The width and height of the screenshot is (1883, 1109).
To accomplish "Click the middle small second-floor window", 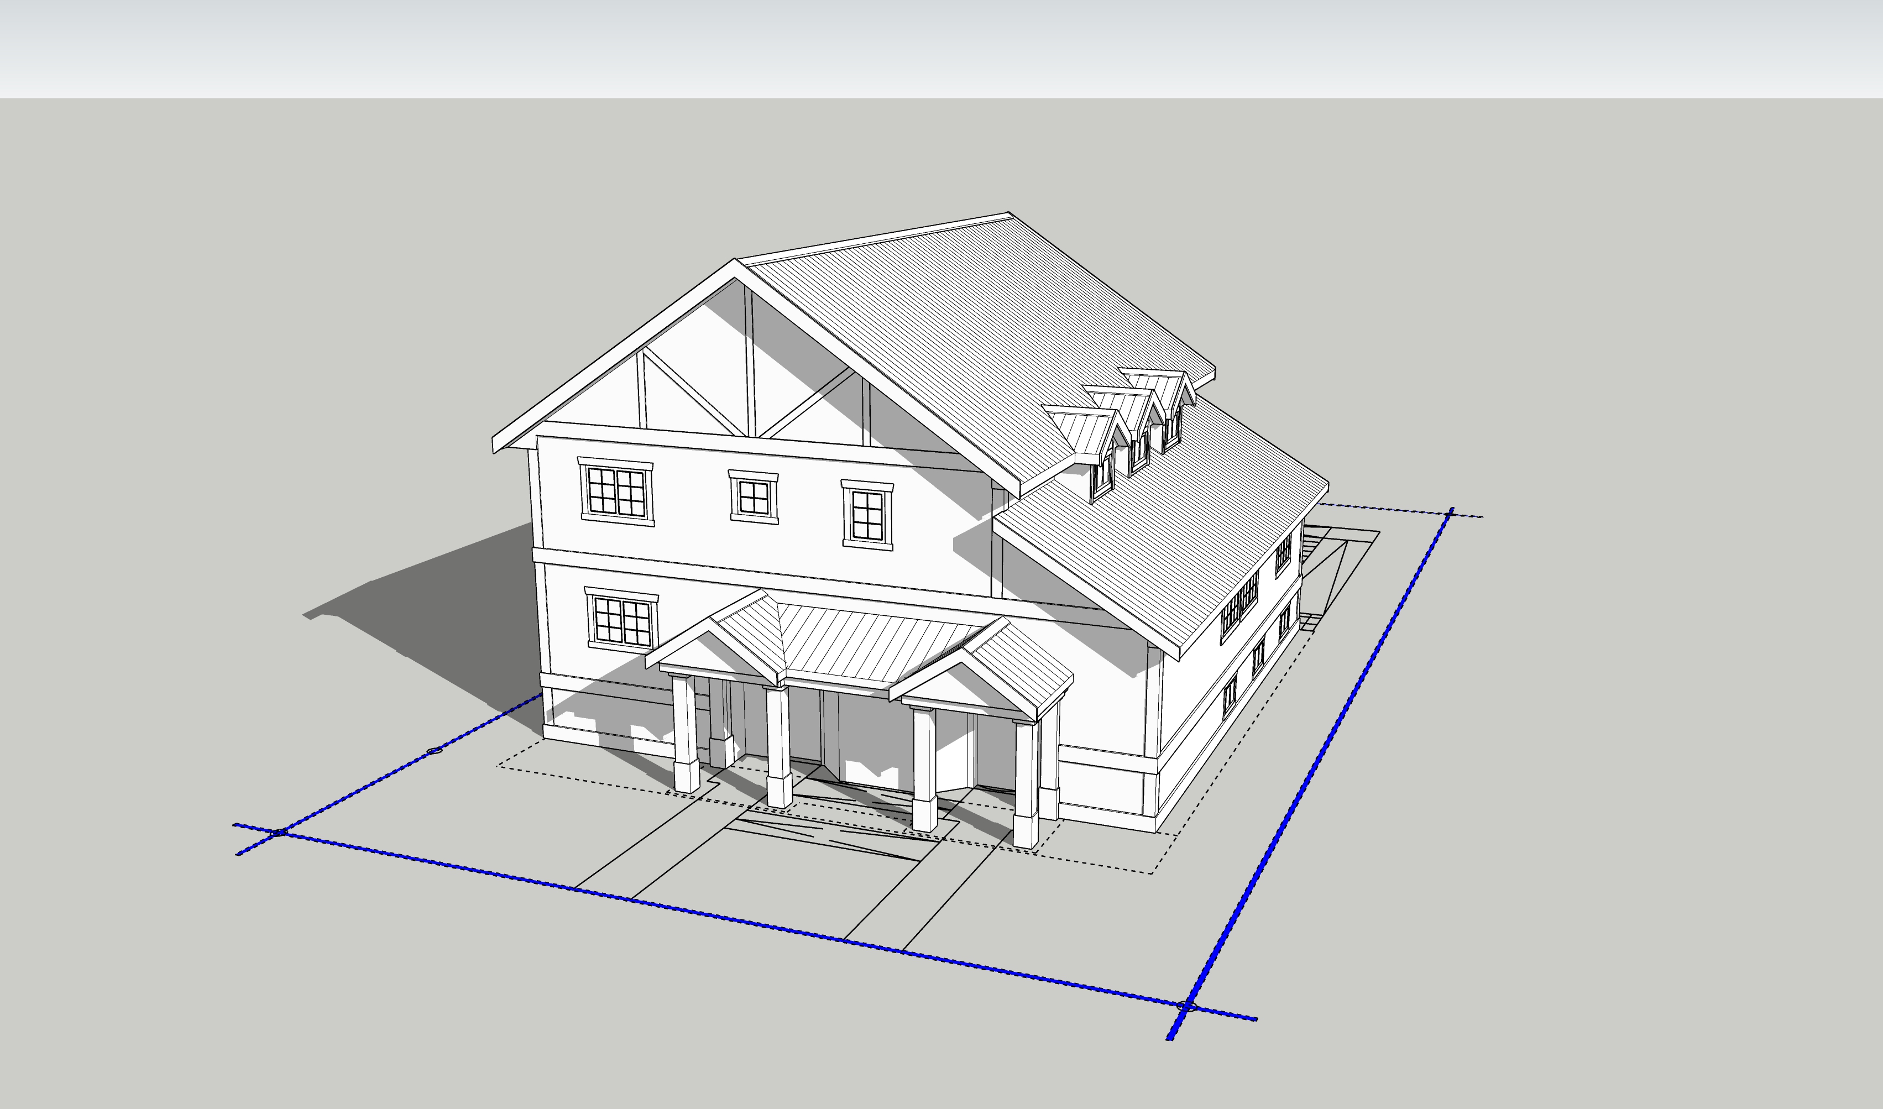I will [x=753, y=497].
